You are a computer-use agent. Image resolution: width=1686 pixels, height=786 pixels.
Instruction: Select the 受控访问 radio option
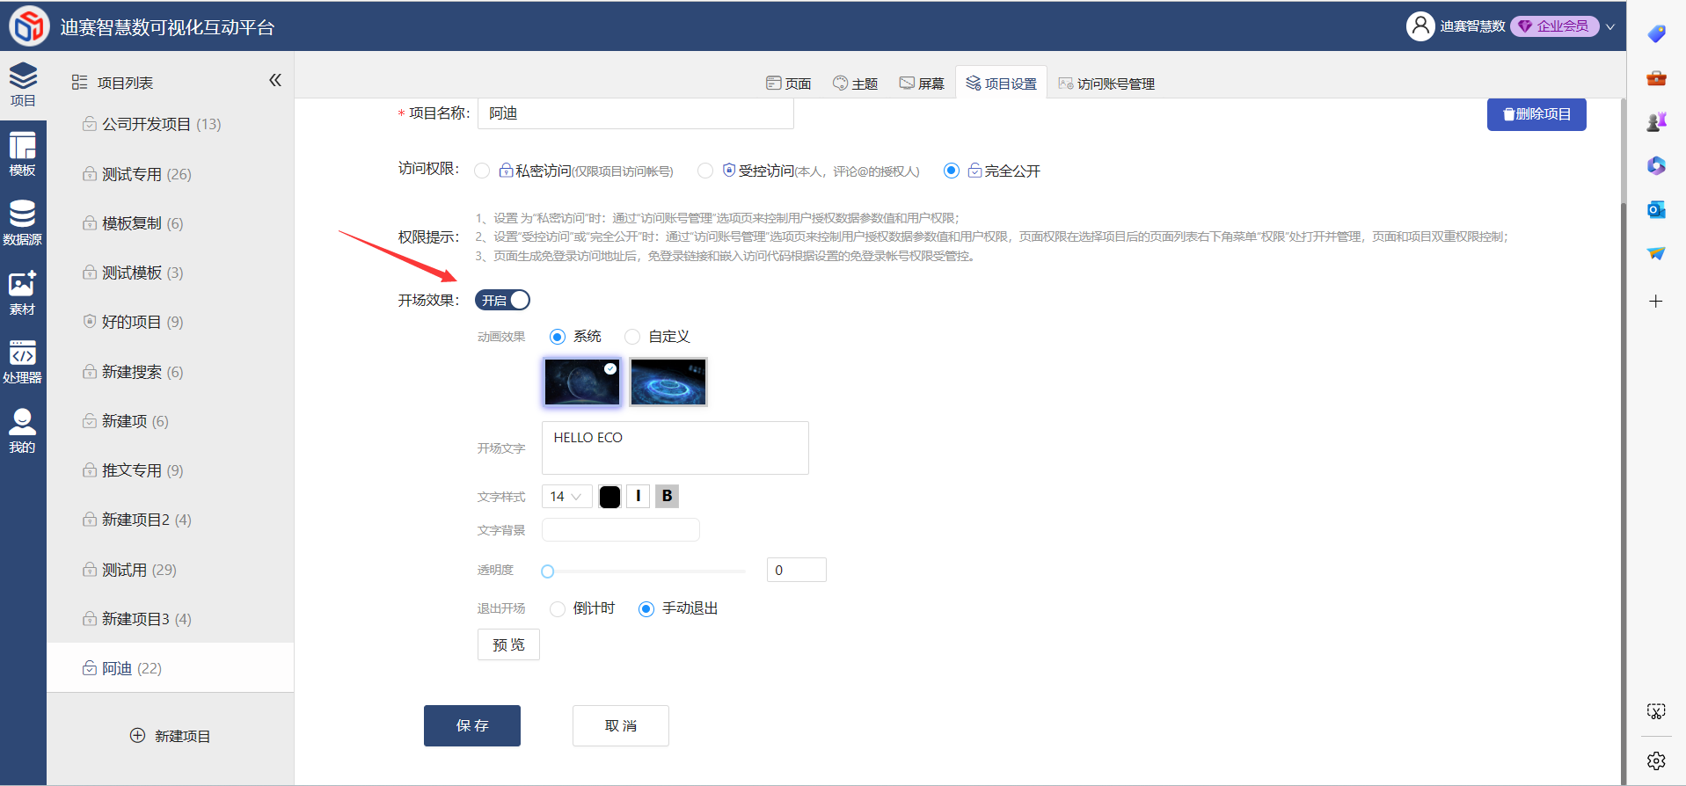click(x=705, y=171)
